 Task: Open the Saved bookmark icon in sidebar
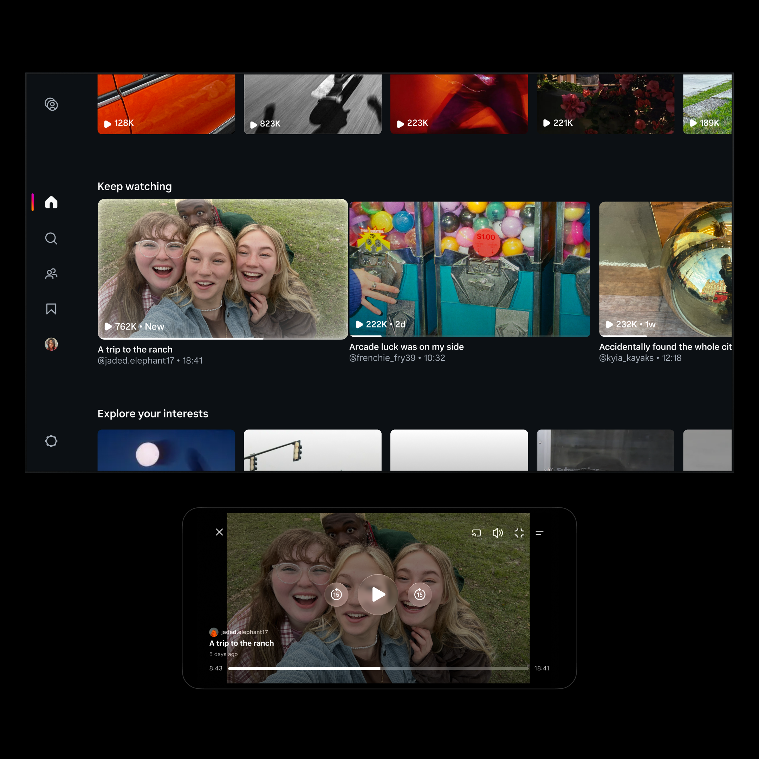coord(51,309)
